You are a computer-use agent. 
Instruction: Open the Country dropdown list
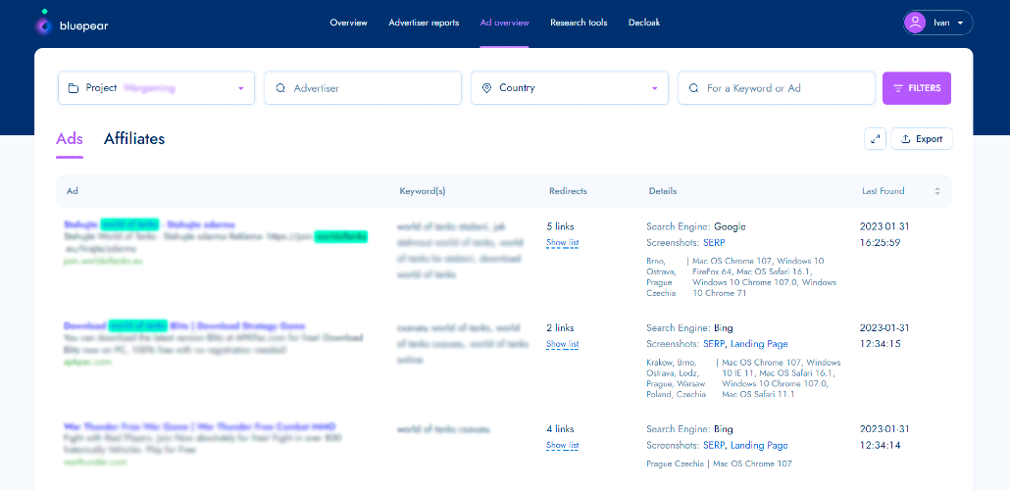coord(570,88)
